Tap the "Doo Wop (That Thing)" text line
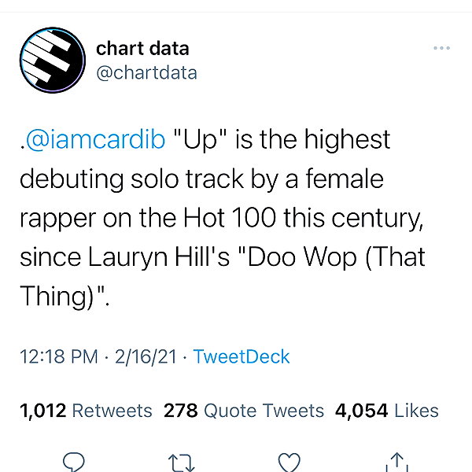Screen dimensions: 472x472 pos(337,256)
